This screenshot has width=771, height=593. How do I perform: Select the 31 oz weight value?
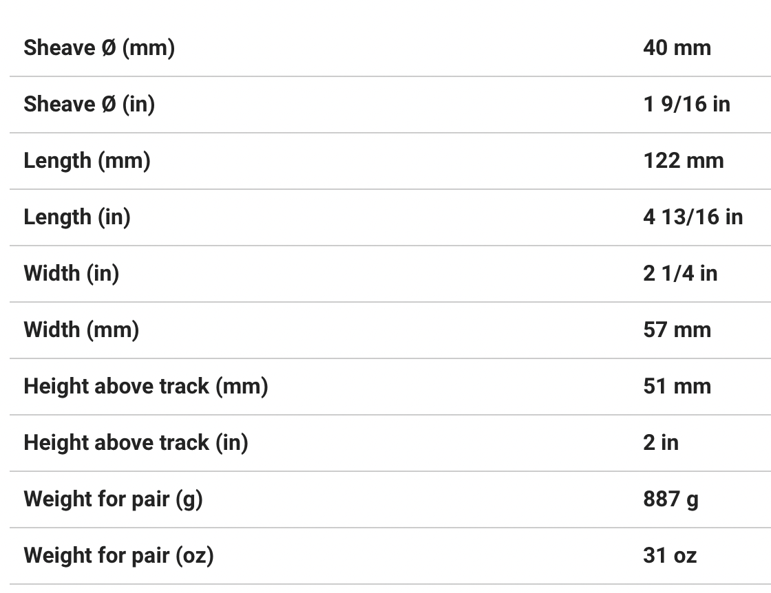[x=669, y=556]
